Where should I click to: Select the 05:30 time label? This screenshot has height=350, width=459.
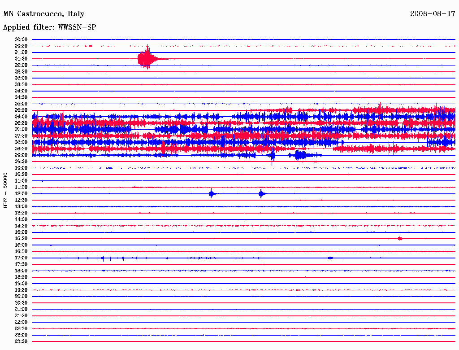(x=21, y=110)
